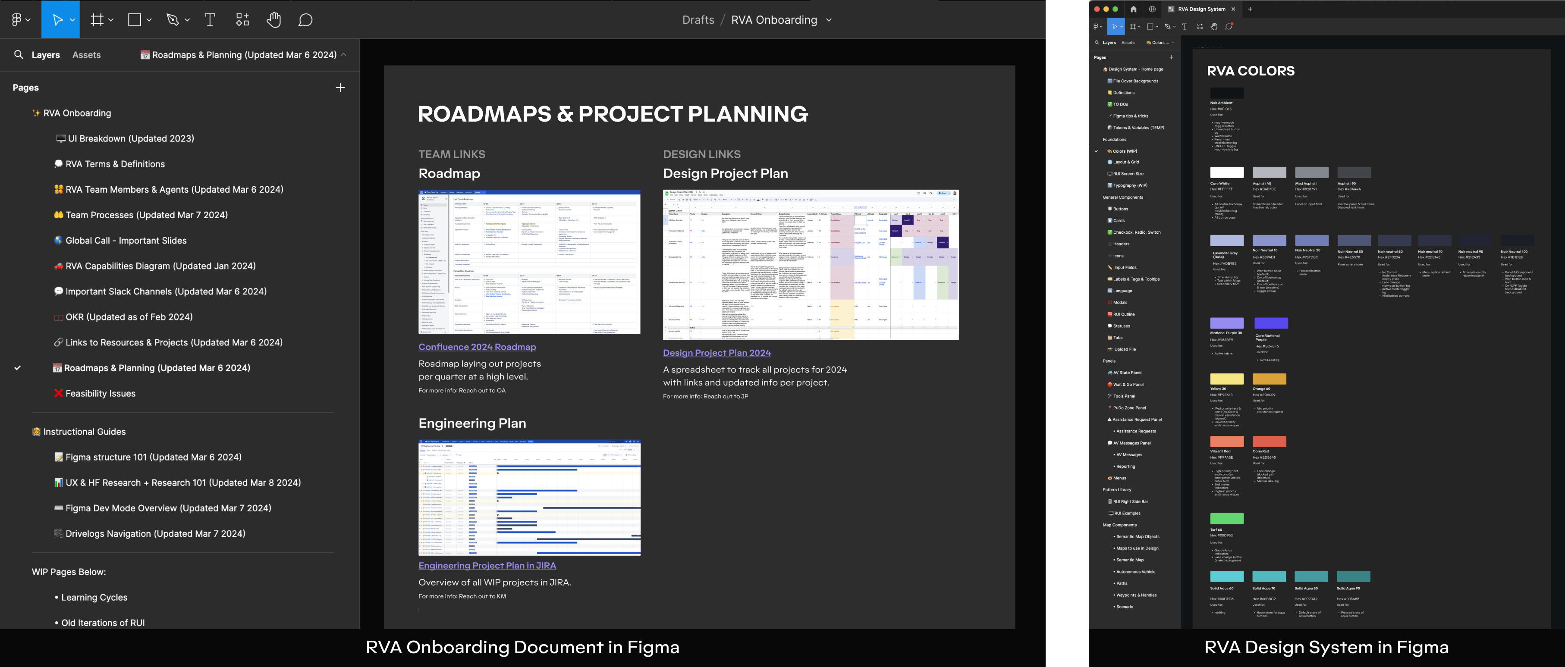Viewport: 1565px width, 667px height.
Task: Switch to Assets tab in RVA Onboarding
Action: [86, 55]
